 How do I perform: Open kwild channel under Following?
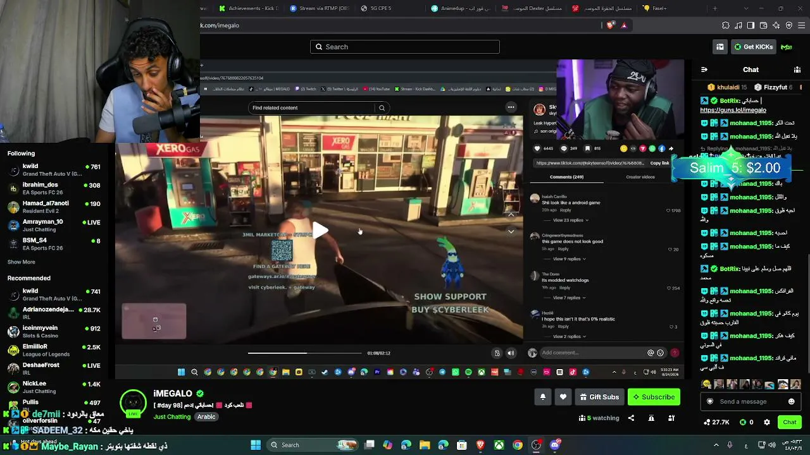[x=54, y=169]
